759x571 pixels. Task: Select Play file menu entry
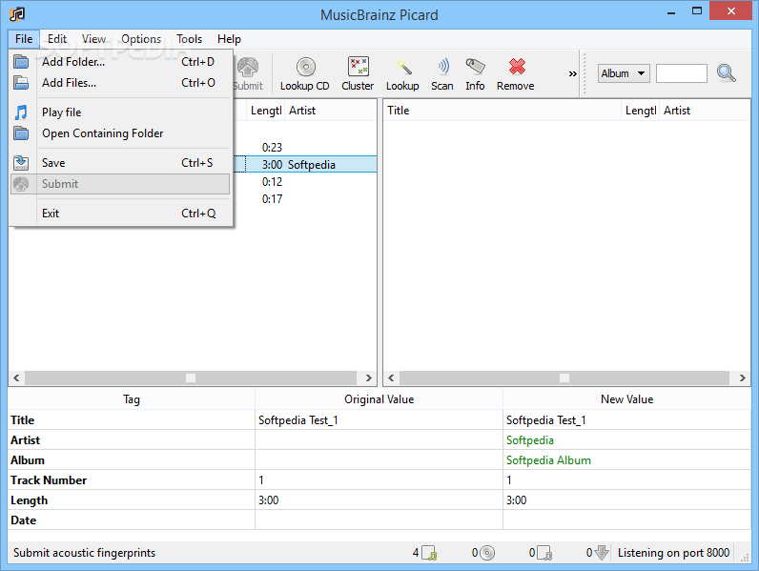click(120, 112)
